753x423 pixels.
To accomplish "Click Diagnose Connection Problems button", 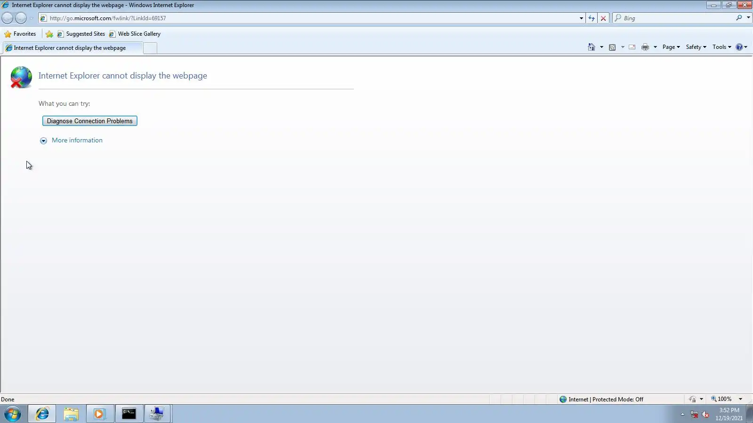I will tap(90, 121).
